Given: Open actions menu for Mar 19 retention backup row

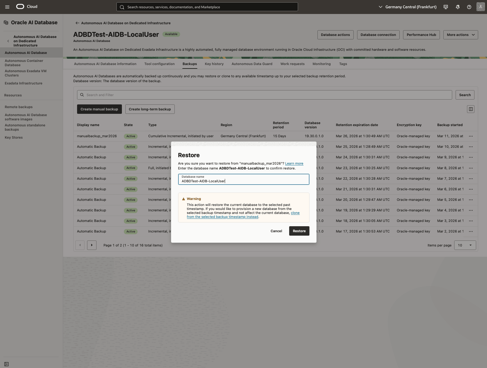Looking at the screenshot, I should (471, 210).
